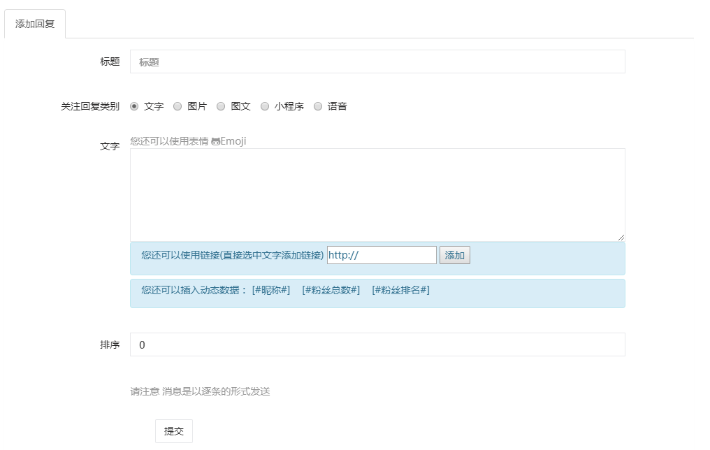The width and height of the screenshot is (710, 450).
Task: Insert the [#粉丝总数#] dynamic data tag
Action: tap(331, 290)
